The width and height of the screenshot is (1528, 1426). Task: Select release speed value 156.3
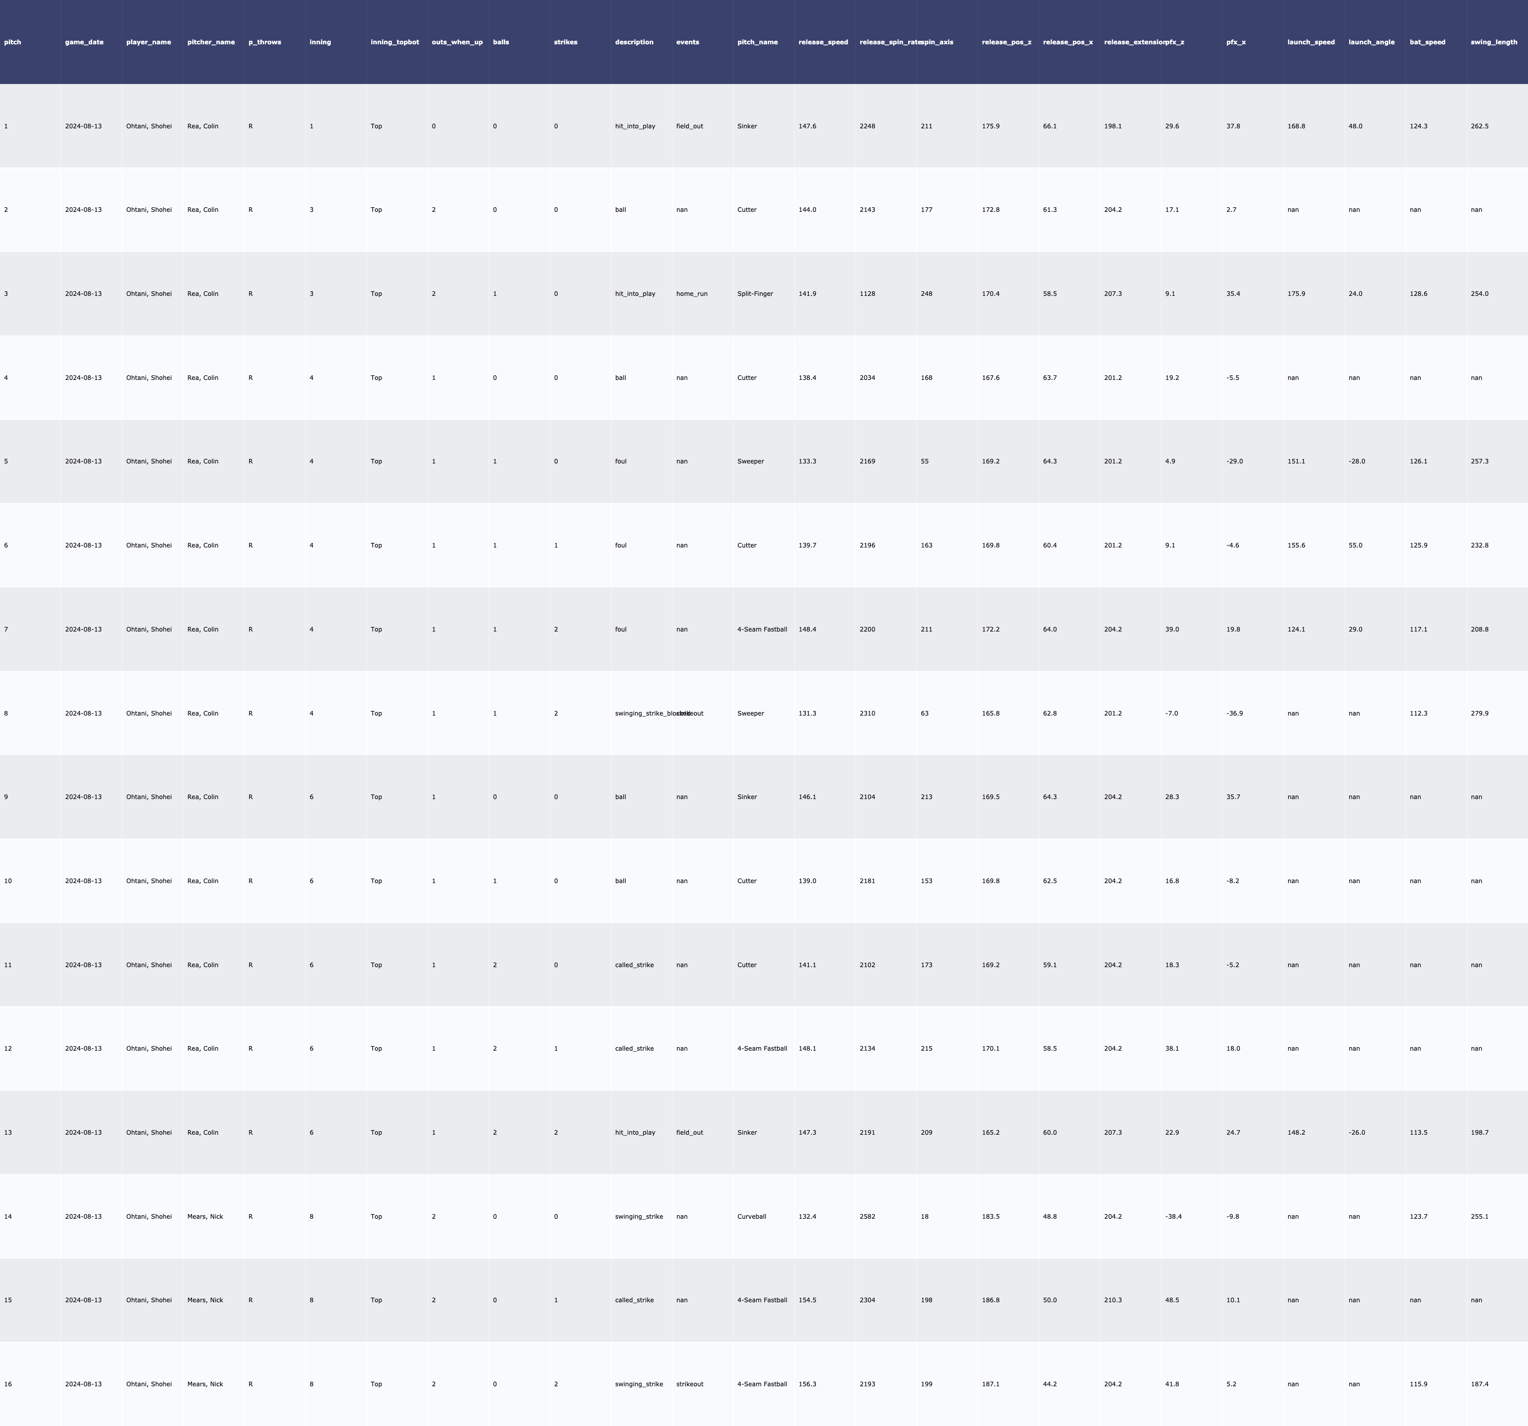pos(807,1384)
